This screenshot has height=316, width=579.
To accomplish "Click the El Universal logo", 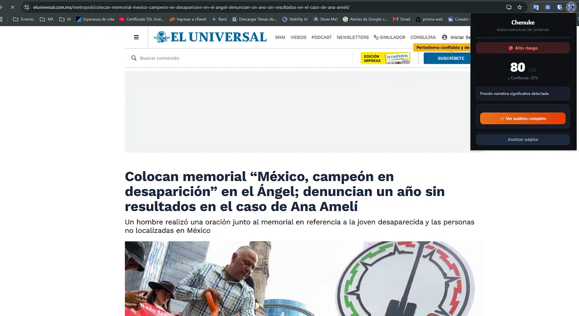I will coord(210,37).
